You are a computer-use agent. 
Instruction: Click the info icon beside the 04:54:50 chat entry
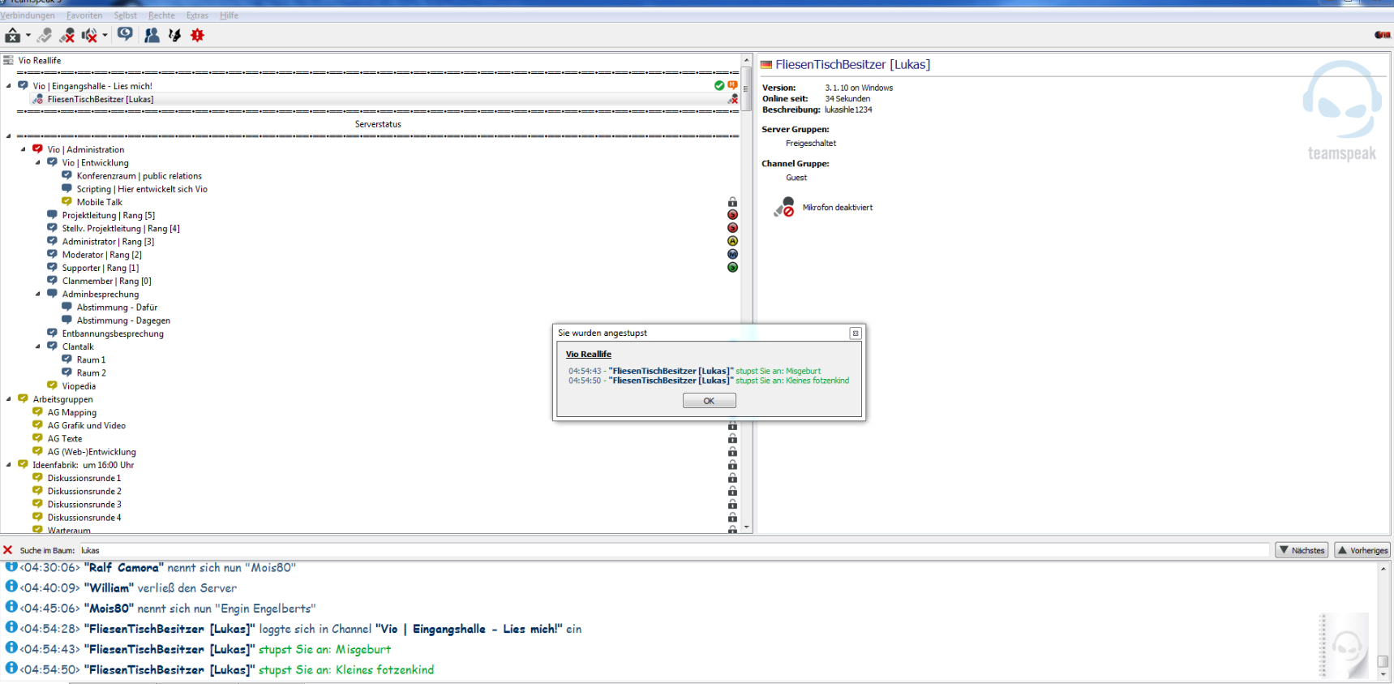[x=11, y=667]
